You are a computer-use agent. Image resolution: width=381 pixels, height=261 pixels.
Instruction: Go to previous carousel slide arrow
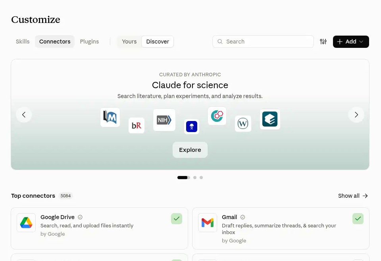pyautogui.click(x=24, y=115)
